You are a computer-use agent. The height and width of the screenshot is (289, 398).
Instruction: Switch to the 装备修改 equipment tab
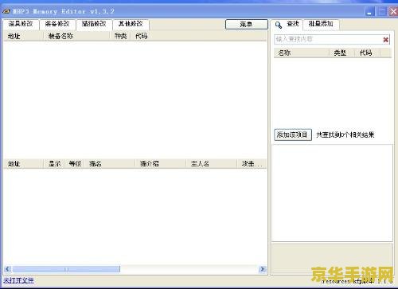57,24
